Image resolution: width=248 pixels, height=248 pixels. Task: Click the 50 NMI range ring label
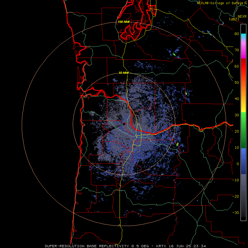(x=124, y=73)
